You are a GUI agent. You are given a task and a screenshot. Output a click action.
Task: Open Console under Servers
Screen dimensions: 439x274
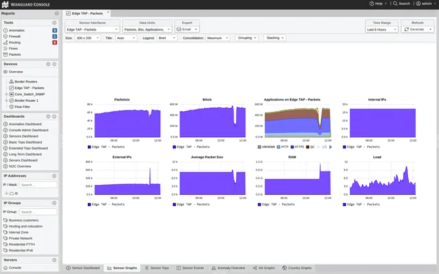pyautogui.click(x=15, y=268)
